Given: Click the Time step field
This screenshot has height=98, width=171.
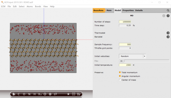Looking at the screenshot, I should click(125, 25).
